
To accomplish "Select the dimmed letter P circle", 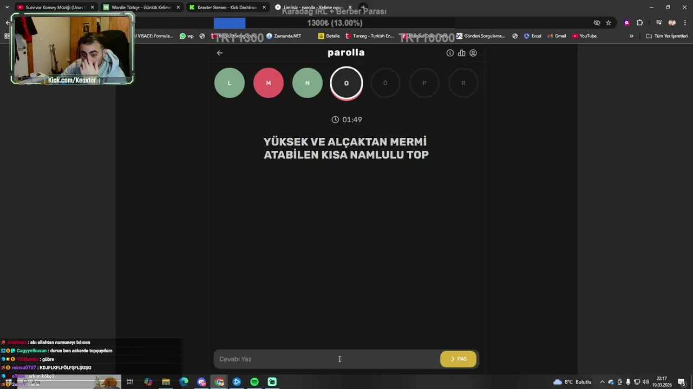I will 424,83.
